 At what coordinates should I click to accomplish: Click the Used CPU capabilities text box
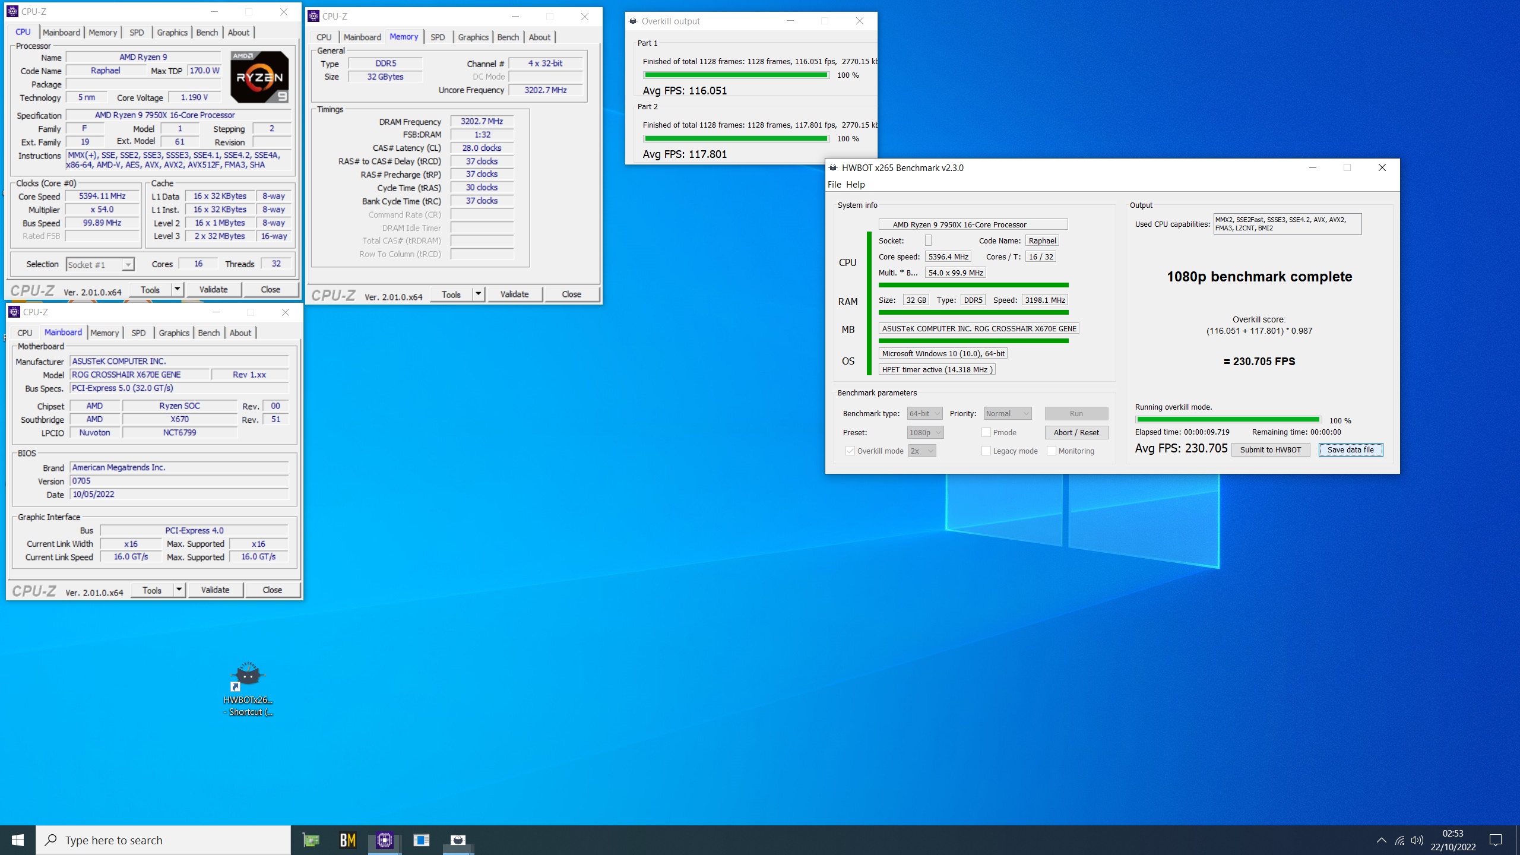pos(1287,224)
